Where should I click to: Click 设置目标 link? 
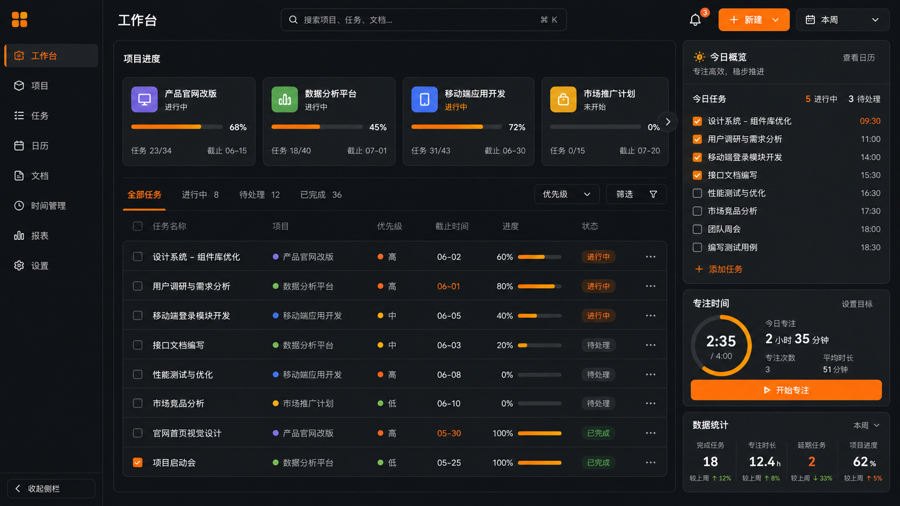(x=857, y=304)
